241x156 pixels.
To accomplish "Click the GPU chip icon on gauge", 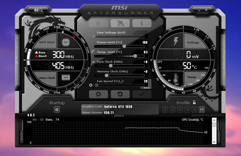I will point(66,42).
